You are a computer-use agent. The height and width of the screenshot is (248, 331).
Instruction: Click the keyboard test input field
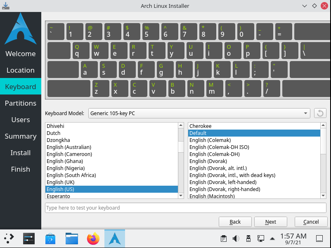pyautogui.click(x=186, y=208)
